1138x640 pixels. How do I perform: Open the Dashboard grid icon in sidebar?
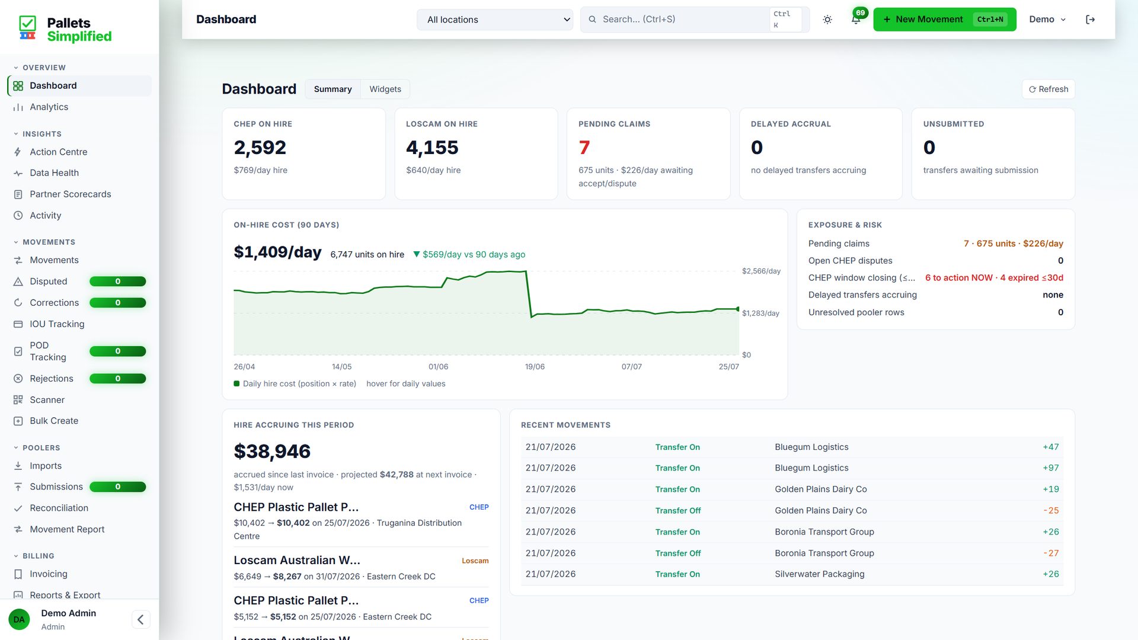click(x=18, y=86)
